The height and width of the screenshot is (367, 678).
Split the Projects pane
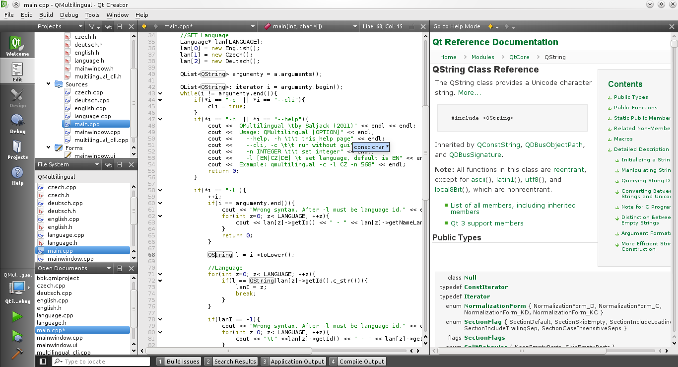(x=120, y=26)
